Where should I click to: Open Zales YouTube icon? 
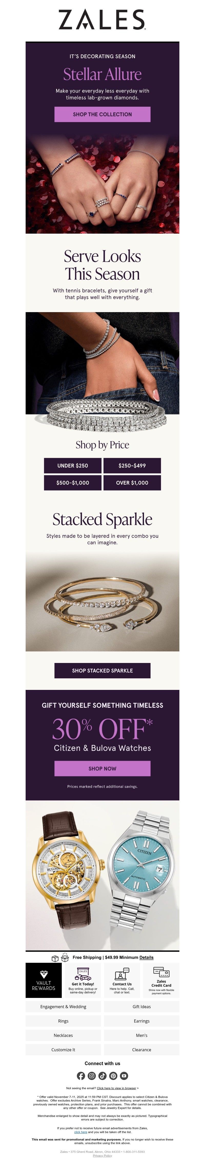click(x=124, y=1076)
